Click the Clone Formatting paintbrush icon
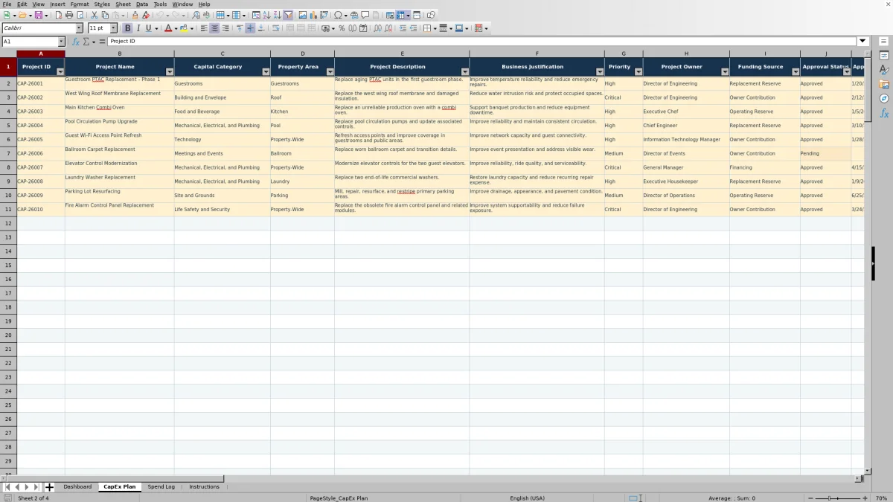This screenshot has height=502, width=893. pos(135,15)
